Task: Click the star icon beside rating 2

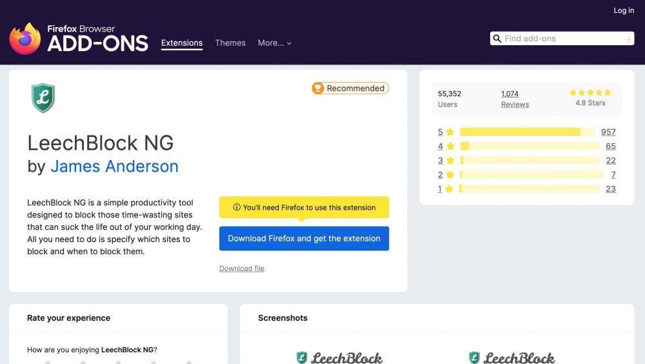Action: 450,175
